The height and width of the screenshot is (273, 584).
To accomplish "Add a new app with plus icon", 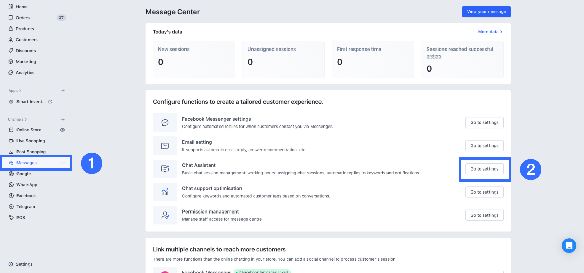I will point(63,91).
